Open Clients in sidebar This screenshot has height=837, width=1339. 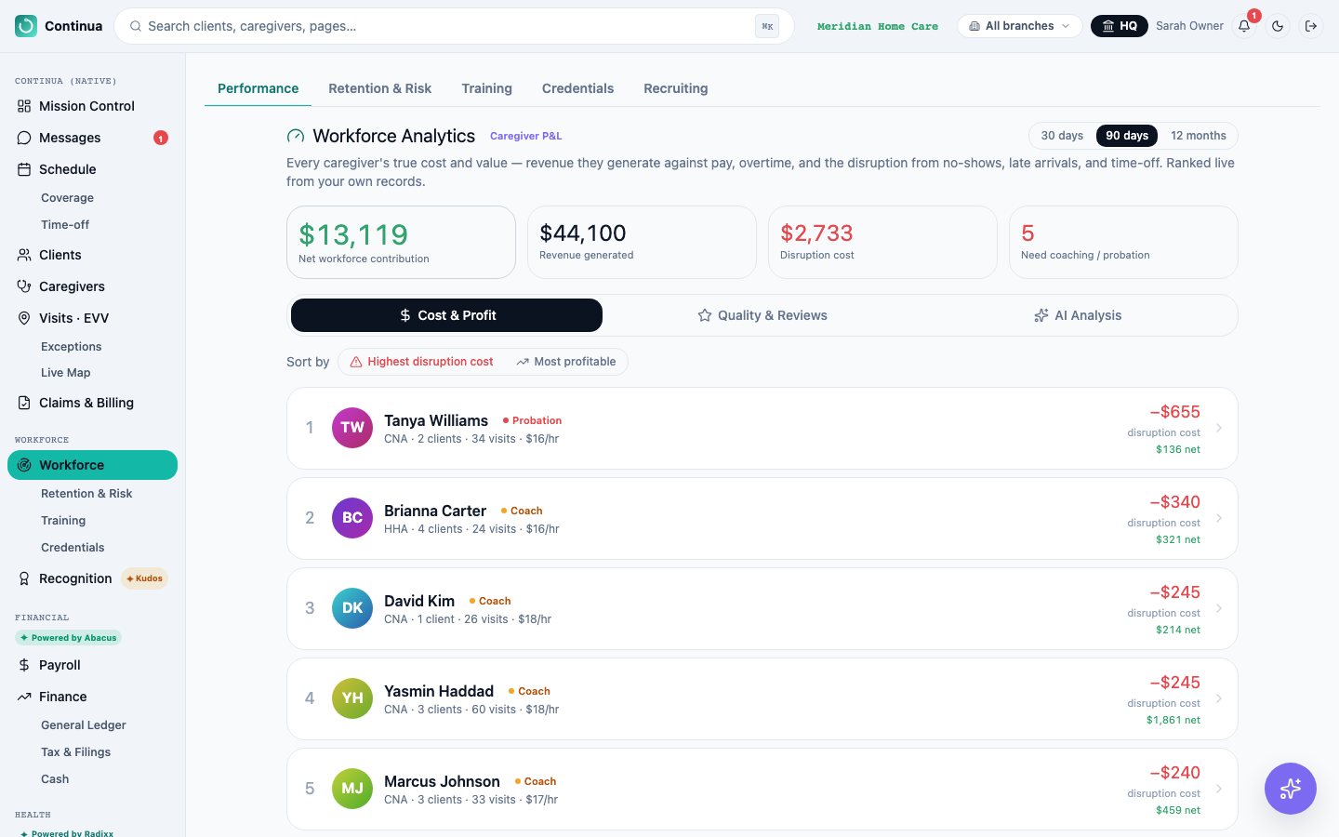92,255
